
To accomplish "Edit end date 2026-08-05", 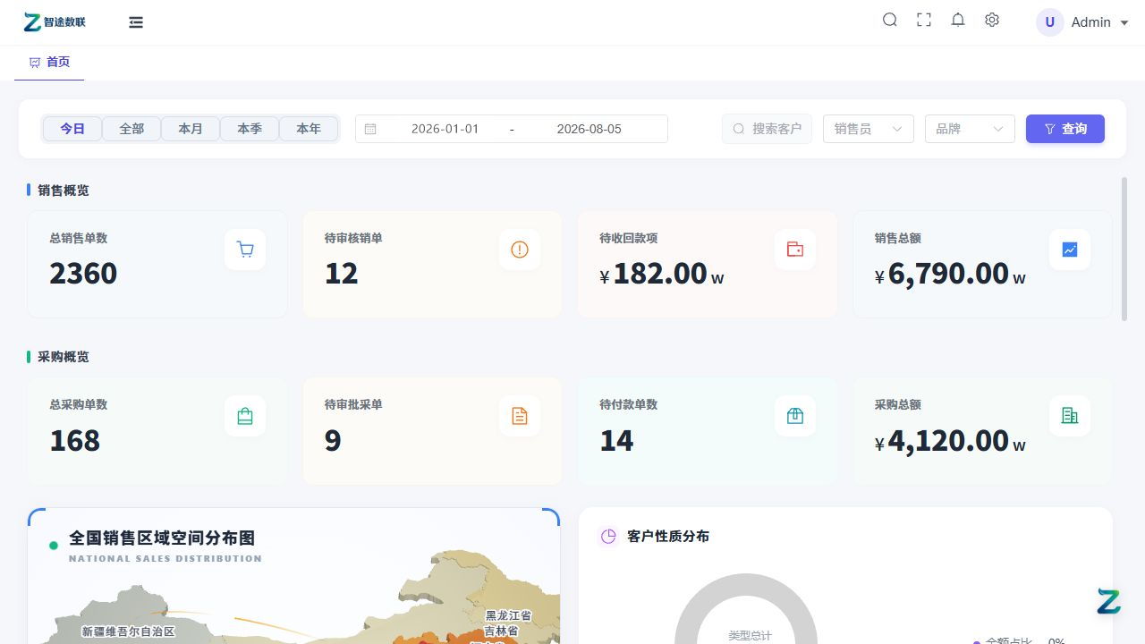I will pos(589,129).
